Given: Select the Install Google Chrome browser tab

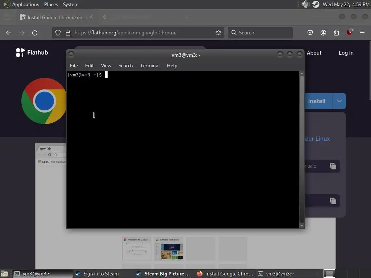Looking at the screenshot, I should click(56, 17).
